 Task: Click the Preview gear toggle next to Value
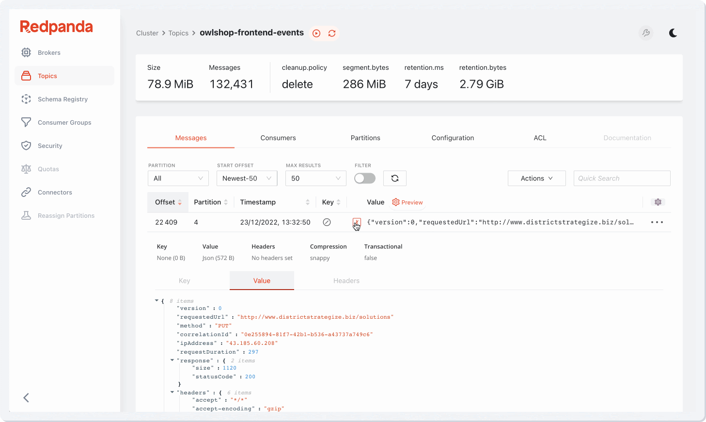[x=407, y=202]
